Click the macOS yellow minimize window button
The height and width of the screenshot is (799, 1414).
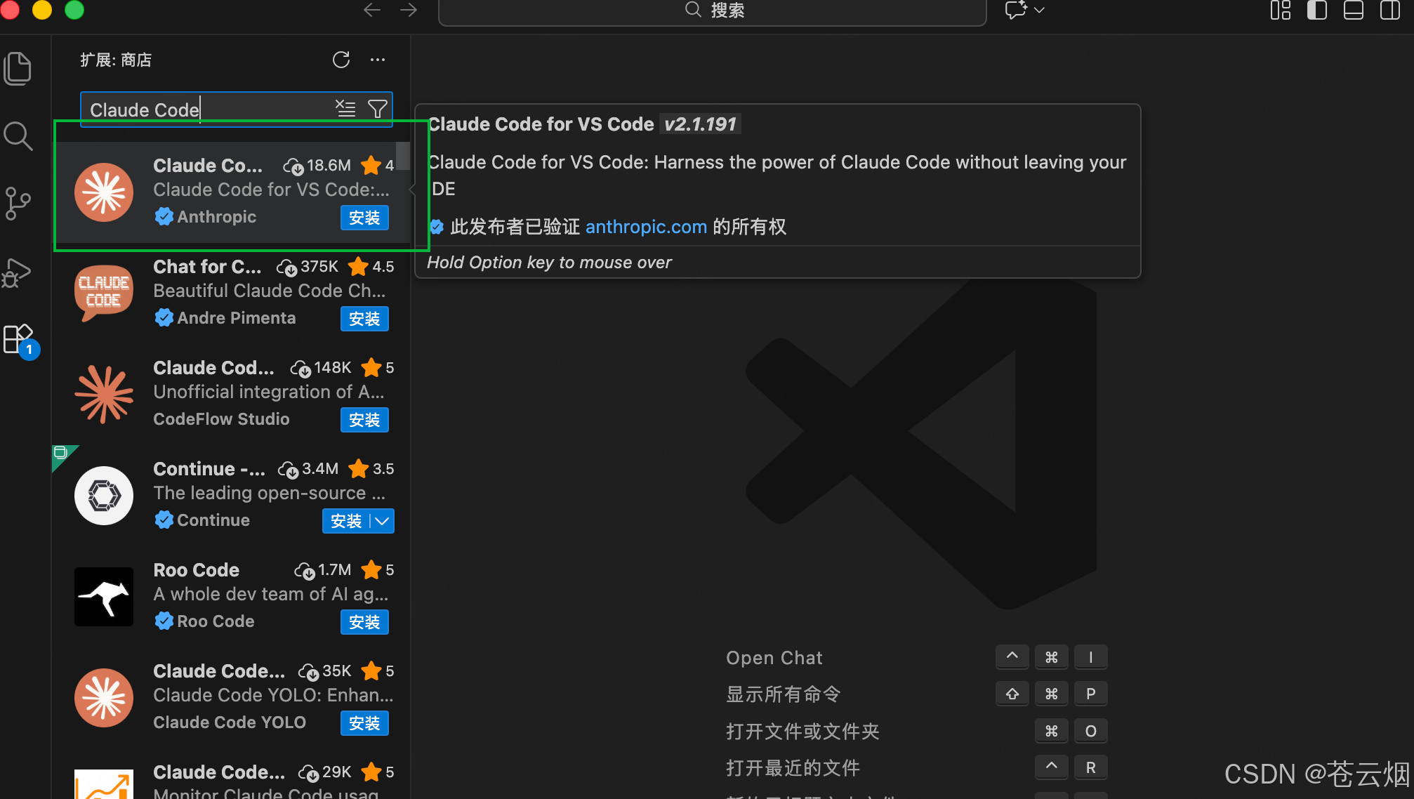tap(42, 9)
